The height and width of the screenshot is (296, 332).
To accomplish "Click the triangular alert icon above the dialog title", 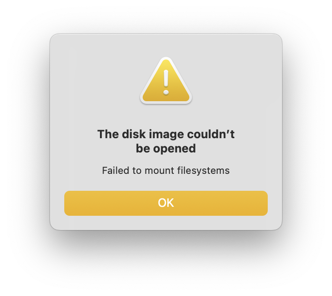I will pos(166,81).
